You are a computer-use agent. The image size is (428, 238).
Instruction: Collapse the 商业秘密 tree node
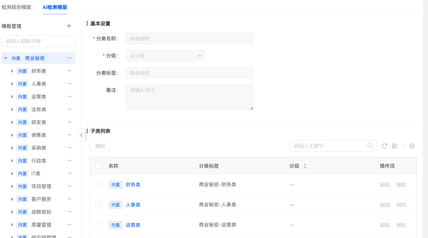click(5, 58)
